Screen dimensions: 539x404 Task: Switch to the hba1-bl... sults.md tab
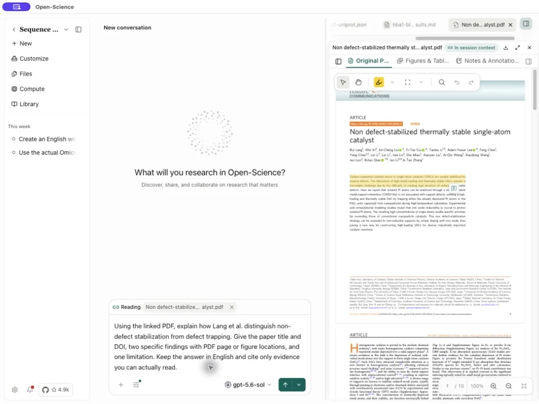pos(410,25)
